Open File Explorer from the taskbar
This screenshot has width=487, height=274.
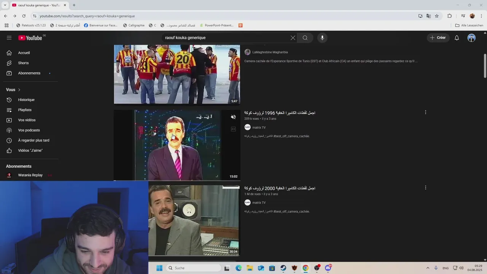(x=250, y=268)
